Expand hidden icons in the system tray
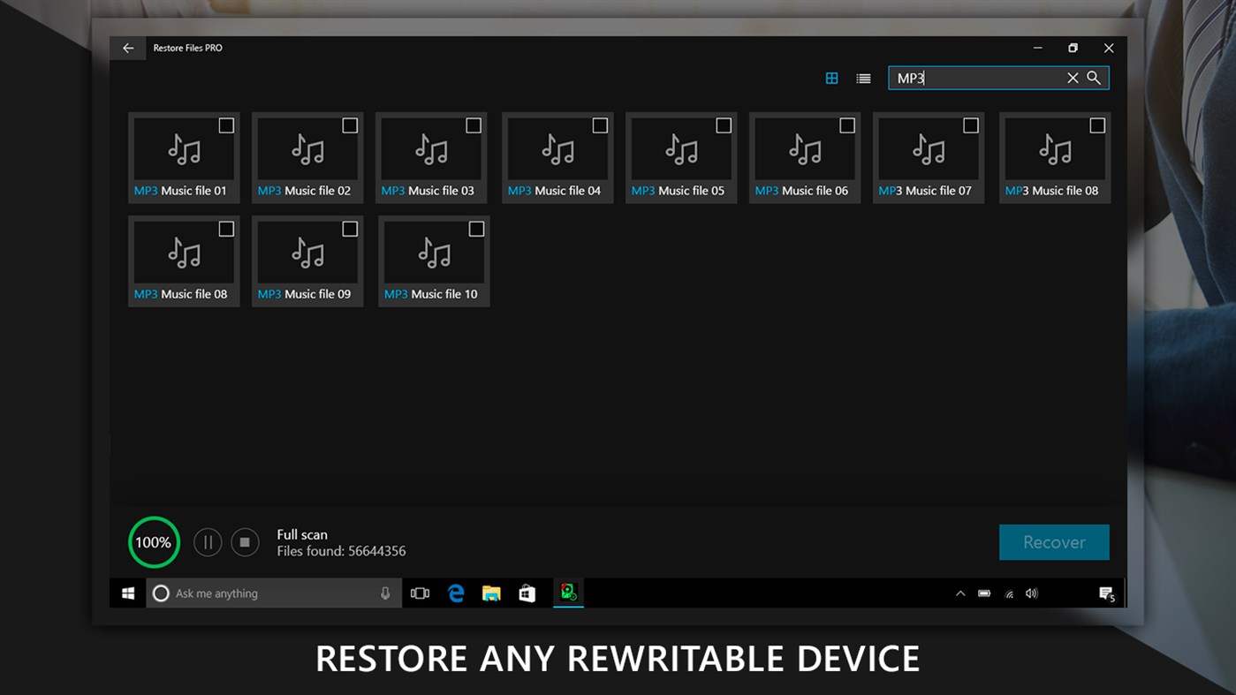This screenshot has height=695, width=1236. coord(959,593)
